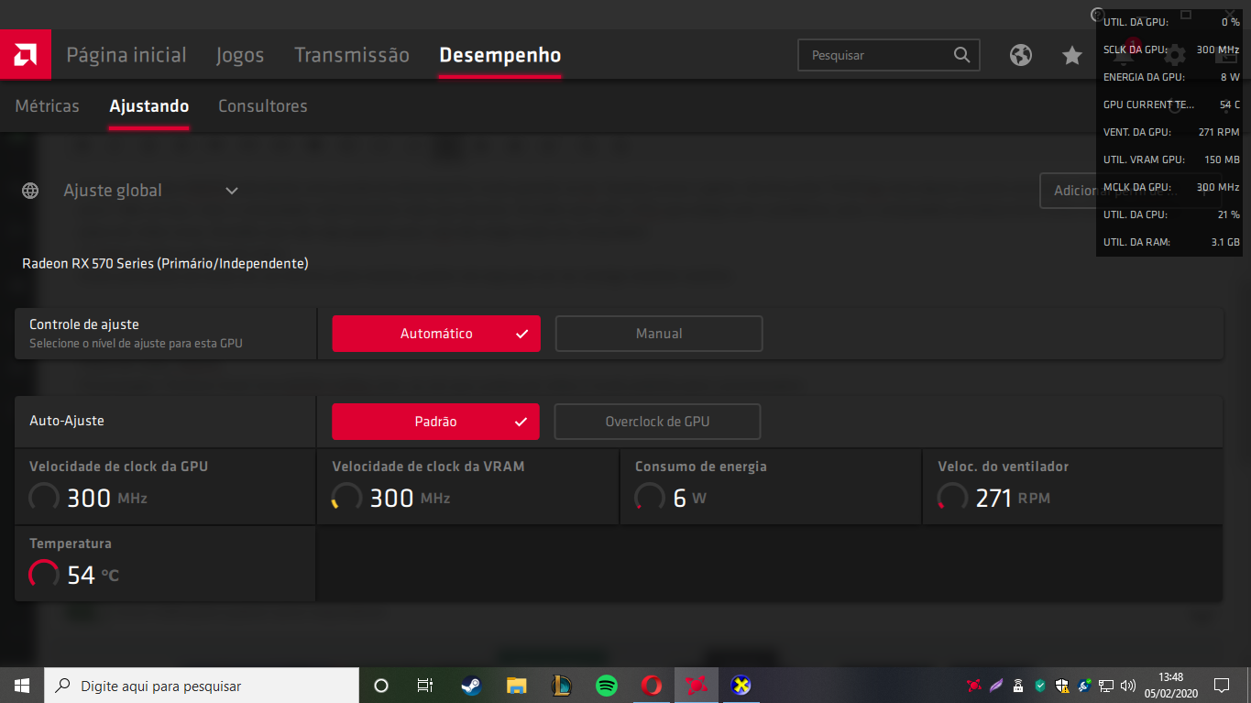Select the Ajustando sub-tab
The image size is (1251, 703).
point(148,106)
